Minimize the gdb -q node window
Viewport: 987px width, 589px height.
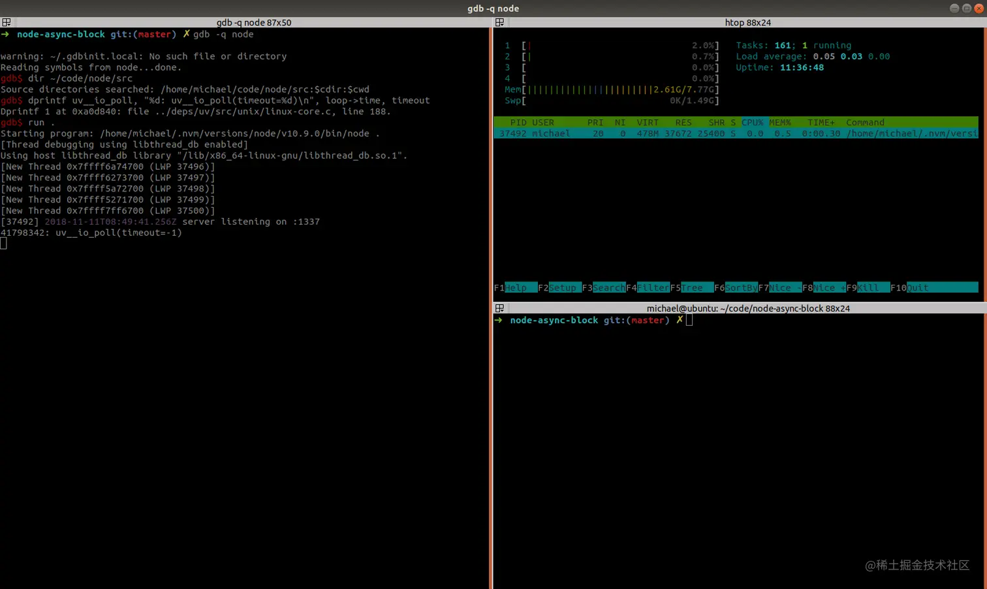pyautogui.click(x=954, y=8)
